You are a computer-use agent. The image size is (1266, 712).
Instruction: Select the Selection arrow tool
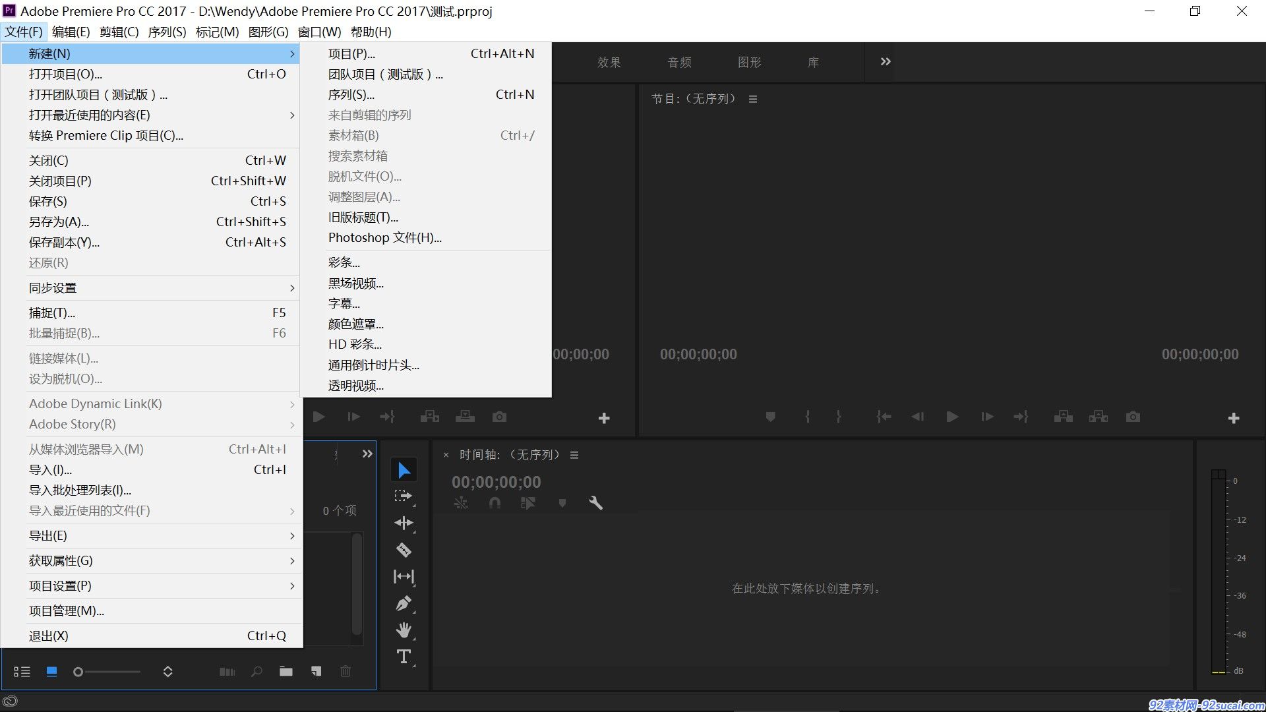[x=404, y=470]
